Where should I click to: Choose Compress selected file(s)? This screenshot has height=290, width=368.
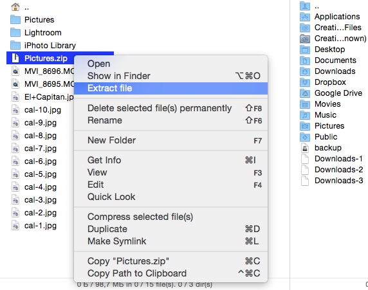click(170, 217)
